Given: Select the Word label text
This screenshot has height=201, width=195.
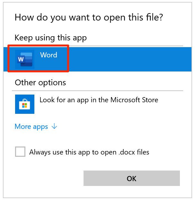Looking at the screenshot, I should point(49,55).
